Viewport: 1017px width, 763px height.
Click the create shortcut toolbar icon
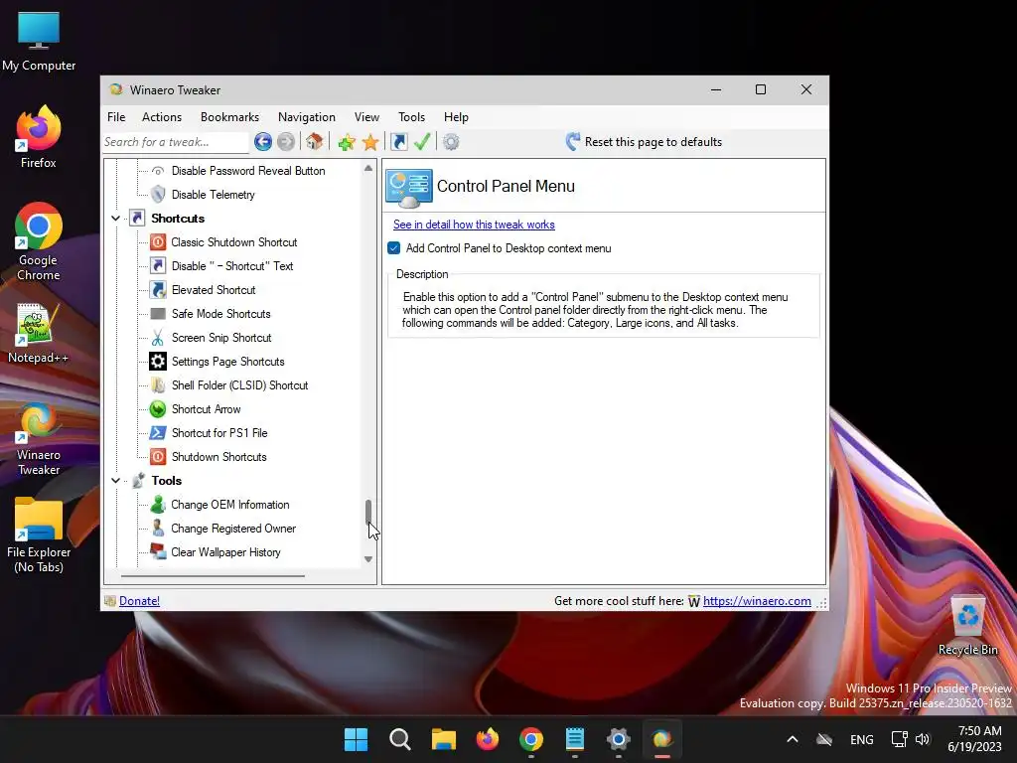pos(399,141)
